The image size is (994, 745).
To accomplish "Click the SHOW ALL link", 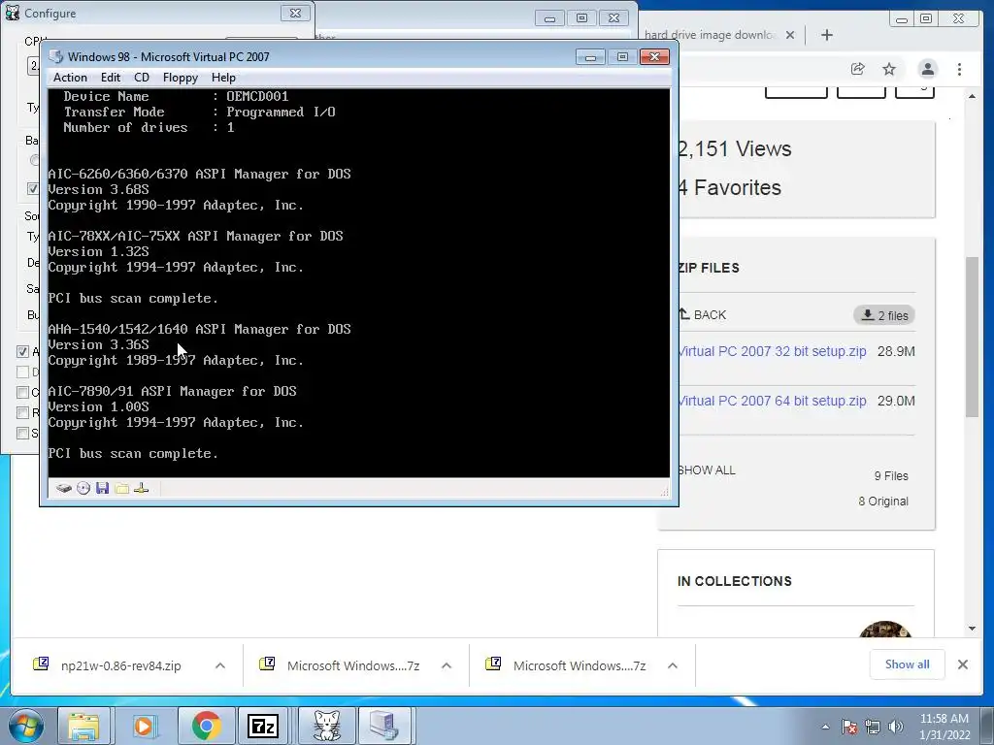I will click(707, 470).
